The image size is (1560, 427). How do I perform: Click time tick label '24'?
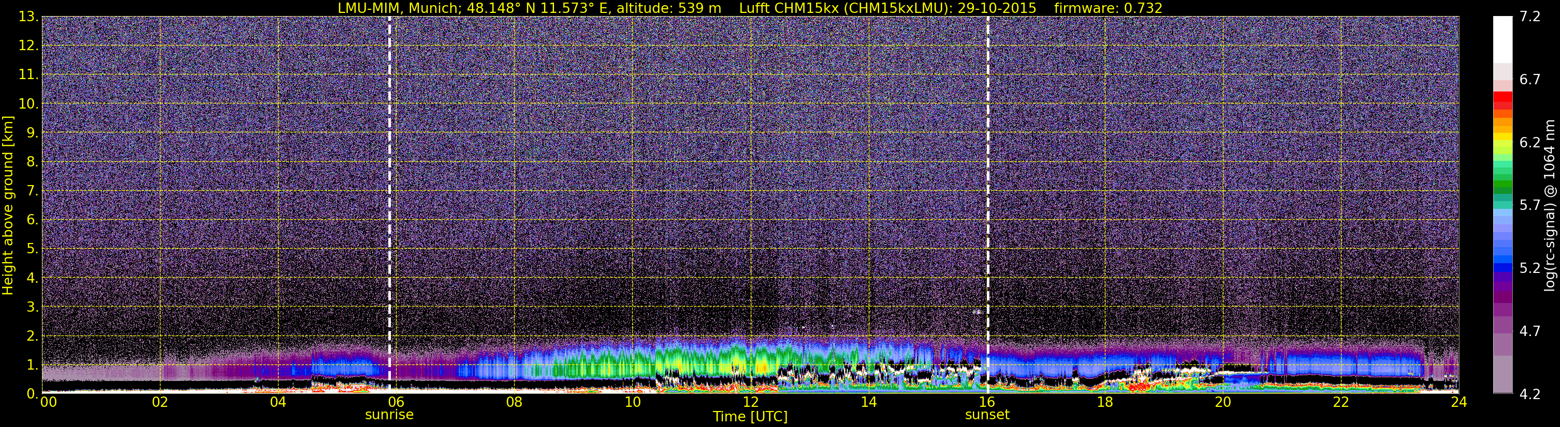click(1459, 403)
